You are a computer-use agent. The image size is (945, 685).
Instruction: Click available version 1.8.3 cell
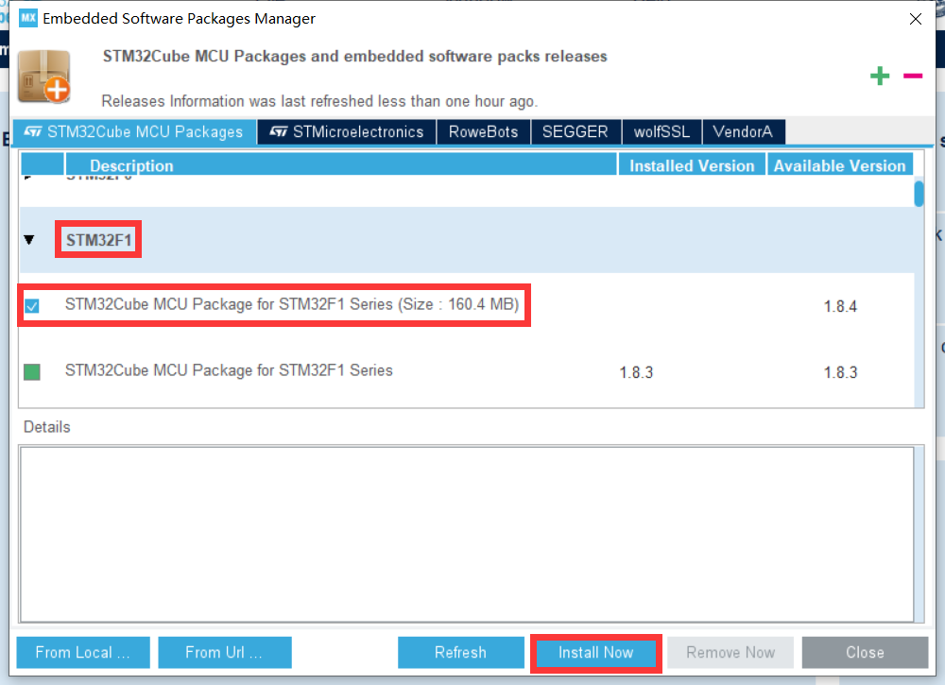pyautogui.click(x=840, y=373)
